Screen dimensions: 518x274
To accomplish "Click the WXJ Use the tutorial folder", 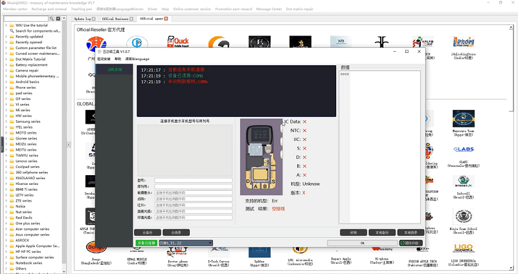I will coord(31,25).
